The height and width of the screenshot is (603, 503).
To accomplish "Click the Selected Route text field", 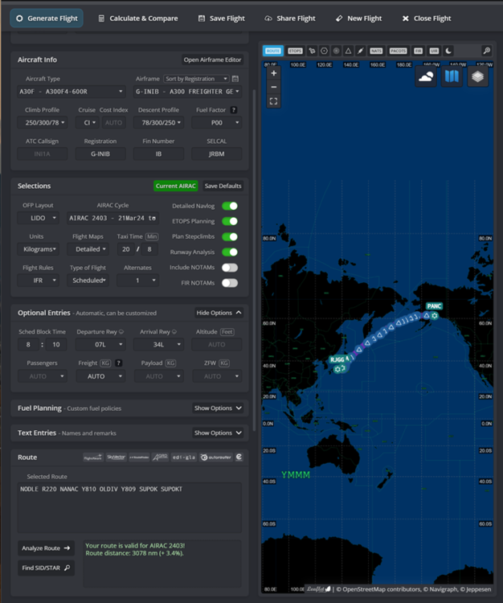I will coord(130,507).
